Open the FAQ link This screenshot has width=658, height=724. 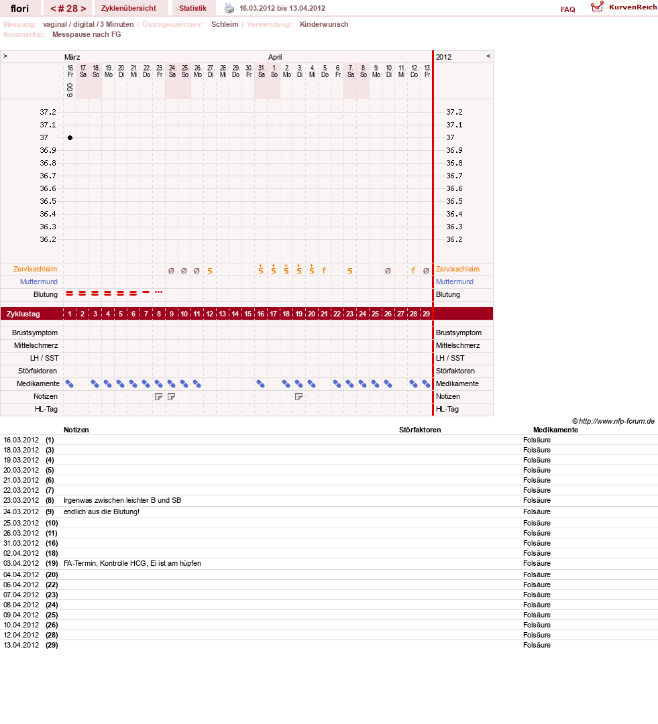click(x=568, y=9)
